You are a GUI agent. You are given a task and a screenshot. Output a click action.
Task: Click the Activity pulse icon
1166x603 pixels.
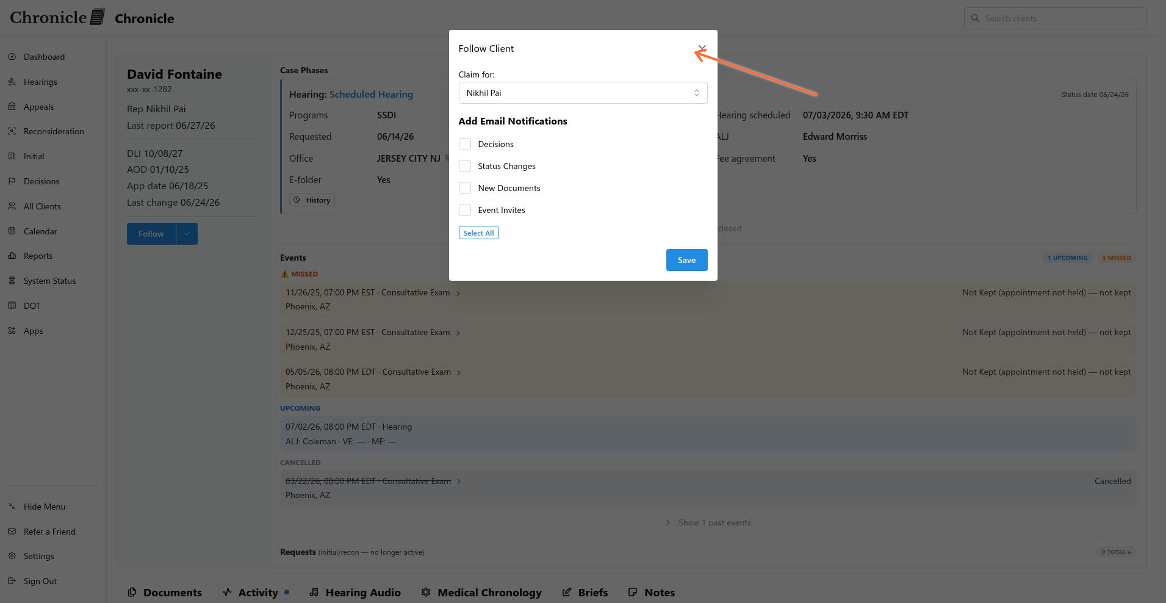227,592
